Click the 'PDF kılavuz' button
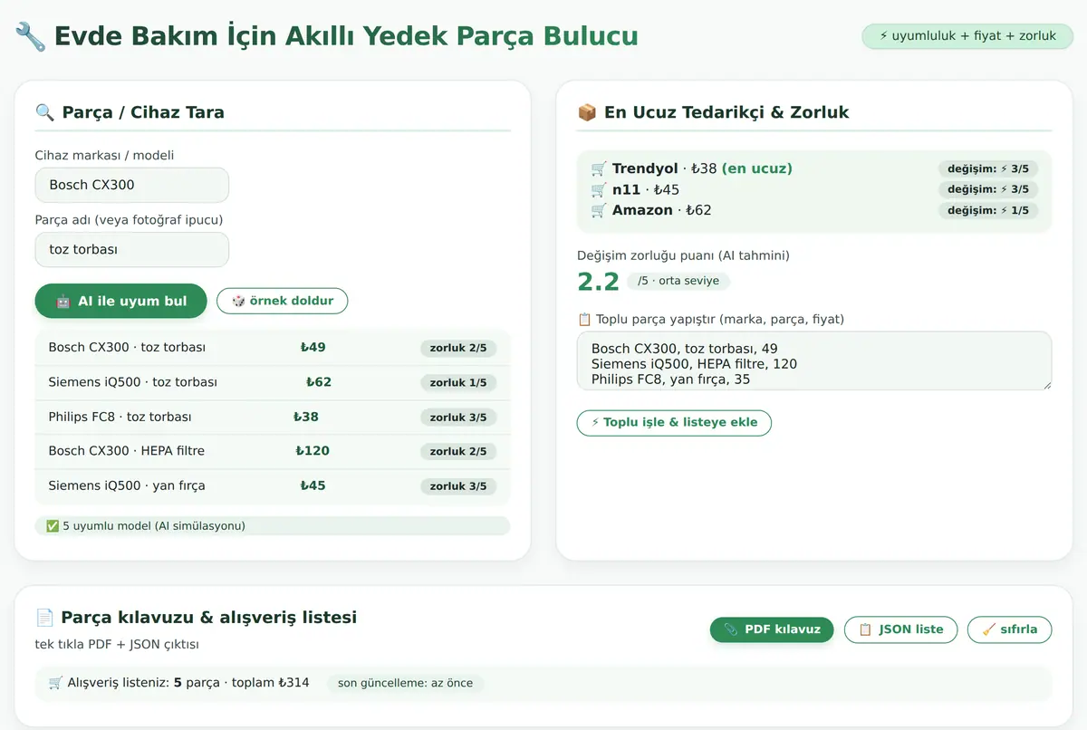The width and height of the screenshot is (1087, 730). coord(772,629)
